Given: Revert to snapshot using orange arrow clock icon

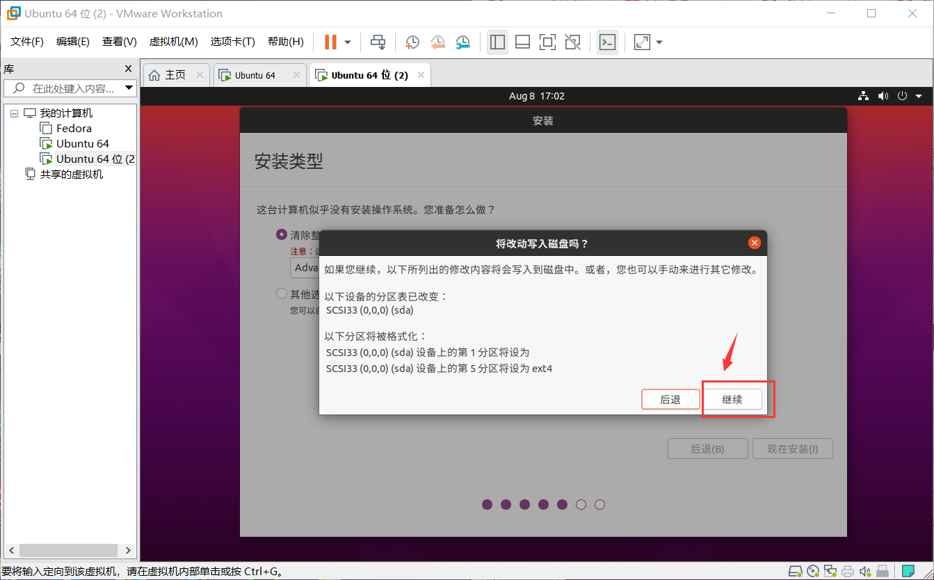Looking at the screenshot, I should (x=437, y=42).
